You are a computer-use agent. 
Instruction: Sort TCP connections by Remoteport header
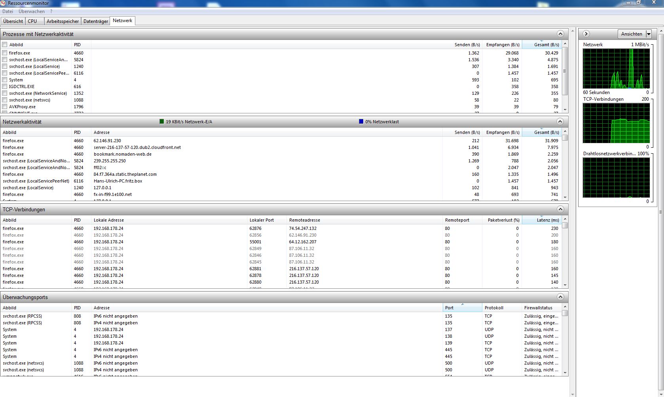click(462, 220)
